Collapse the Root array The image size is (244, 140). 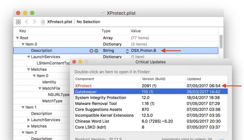(17, 38)
